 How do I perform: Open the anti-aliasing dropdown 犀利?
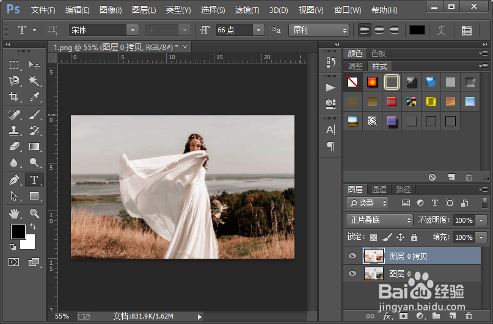pos(319,30)
